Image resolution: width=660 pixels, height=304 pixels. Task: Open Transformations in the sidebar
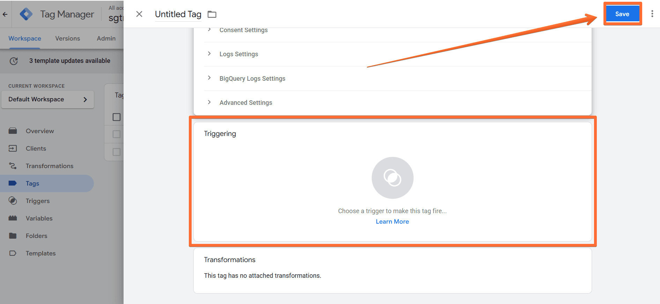(x=49, y=166)
